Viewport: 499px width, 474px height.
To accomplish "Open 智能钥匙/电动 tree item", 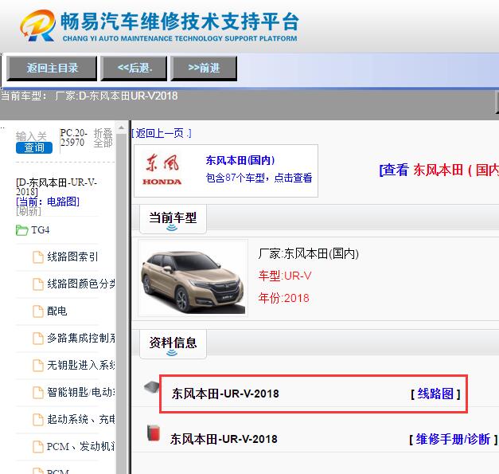I will pos(81,392).
